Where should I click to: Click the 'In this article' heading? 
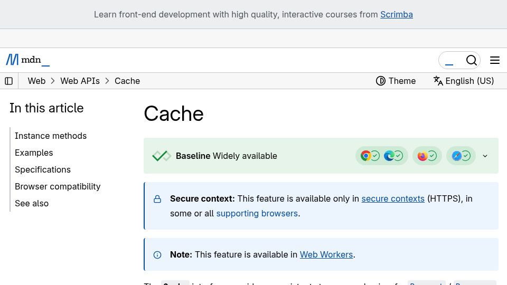point(46,108)
